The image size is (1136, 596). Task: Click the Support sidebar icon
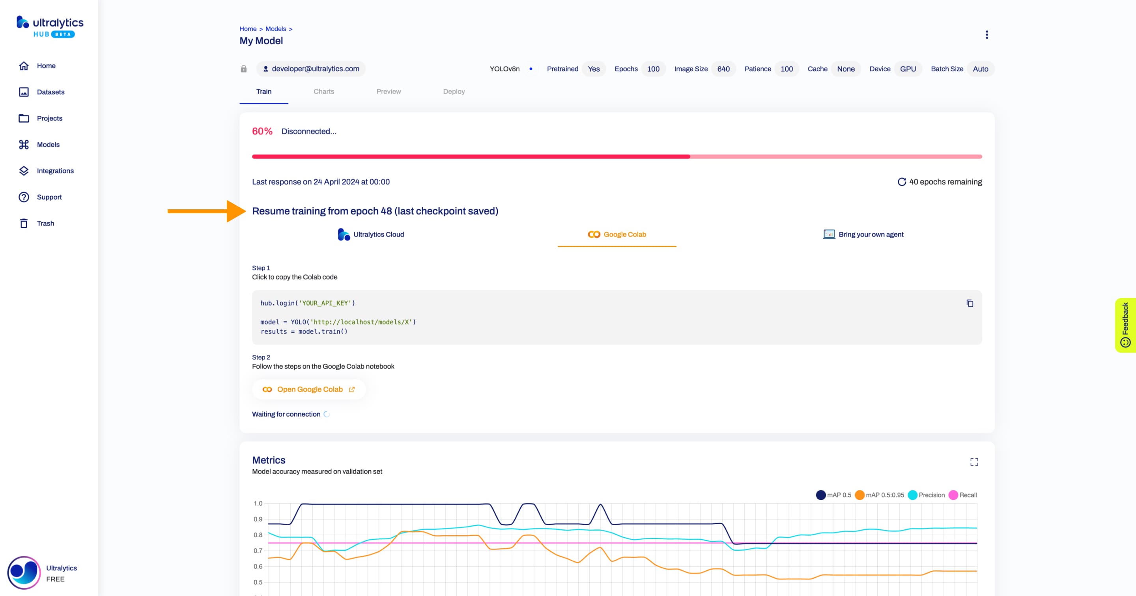[23, 197]
